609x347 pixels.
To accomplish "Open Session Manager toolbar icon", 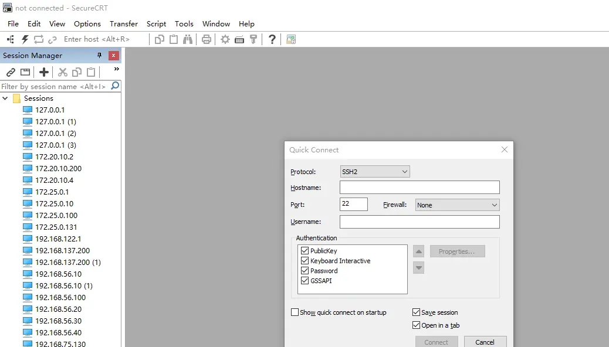I will click(11, 39).
